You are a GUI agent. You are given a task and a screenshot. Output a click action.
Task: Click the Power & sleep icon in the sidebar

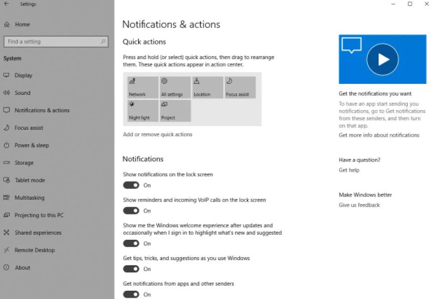point(6,145)
